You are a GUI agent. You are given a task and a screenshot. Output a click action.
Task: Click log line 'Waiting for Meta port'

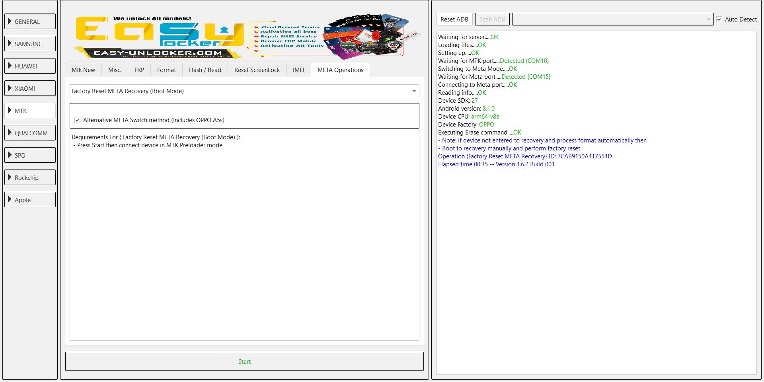(494, 77)
